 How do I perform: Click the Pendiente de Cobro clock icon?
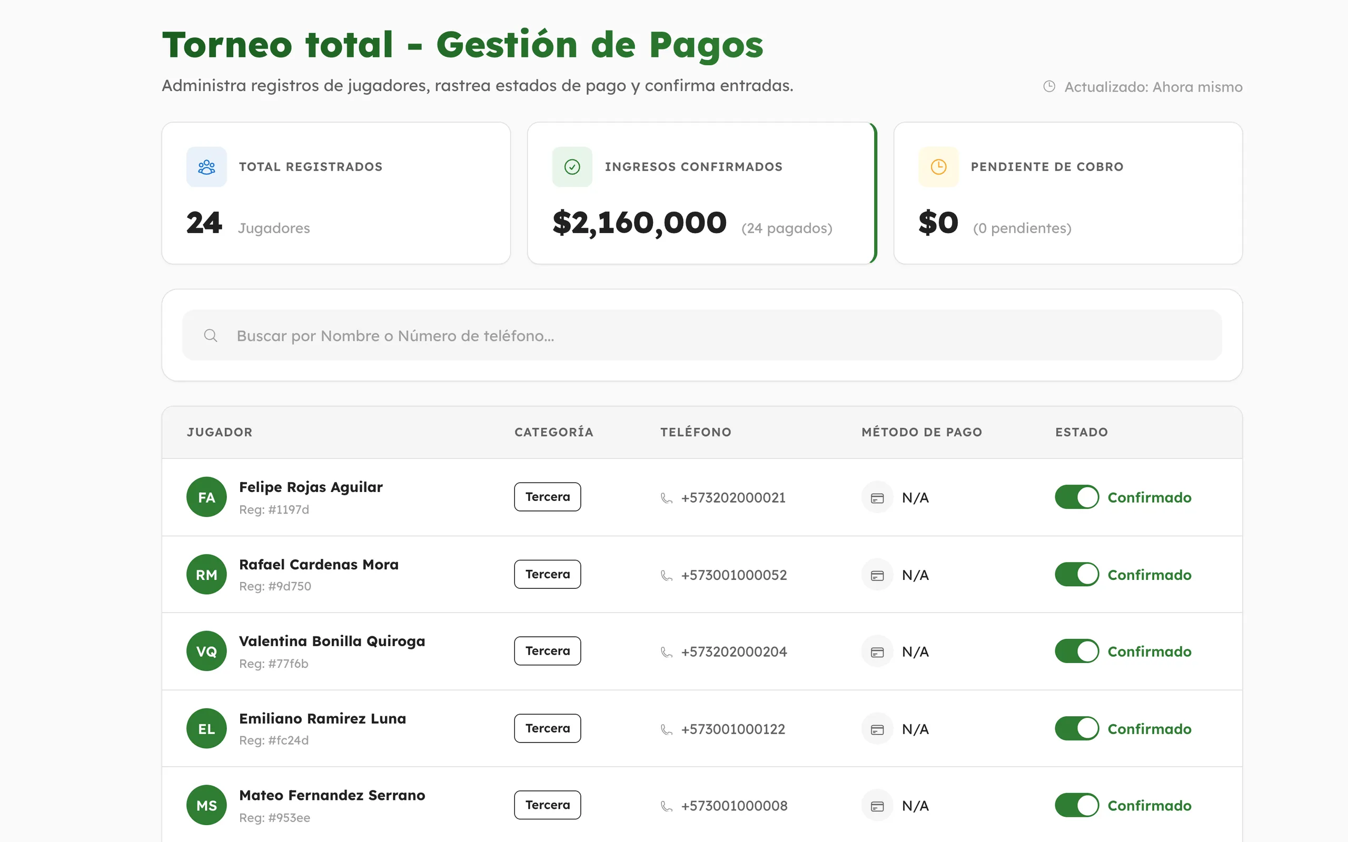coord(938,166)
